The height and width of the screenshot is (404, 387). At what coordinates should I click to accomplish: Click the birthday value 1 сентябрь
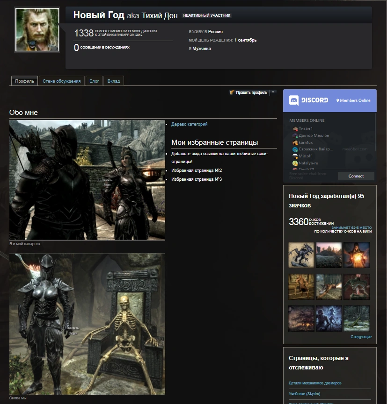tap(246, 40)
